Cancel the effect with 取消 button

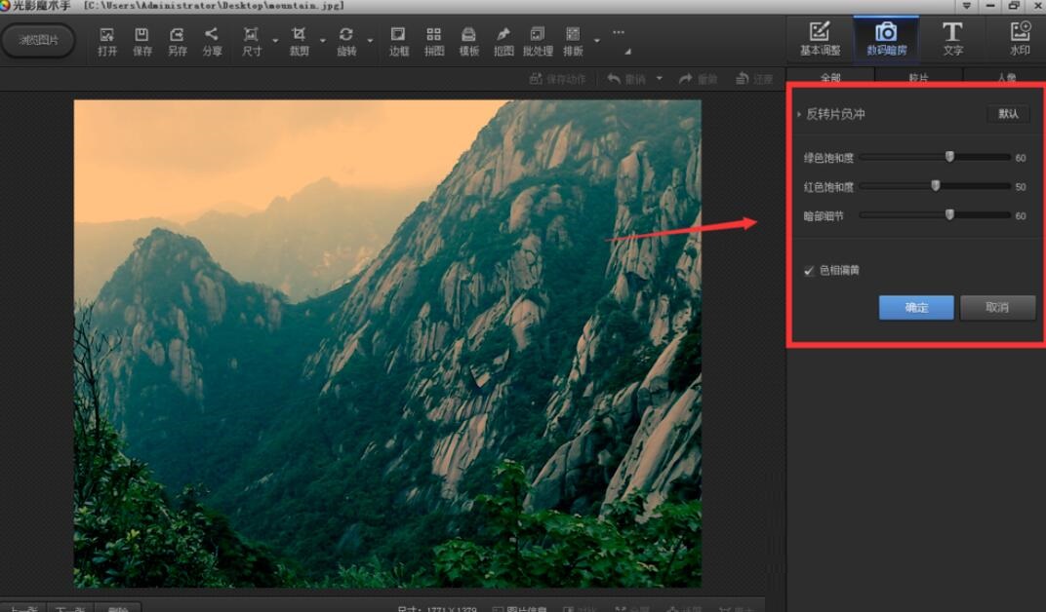997,307
